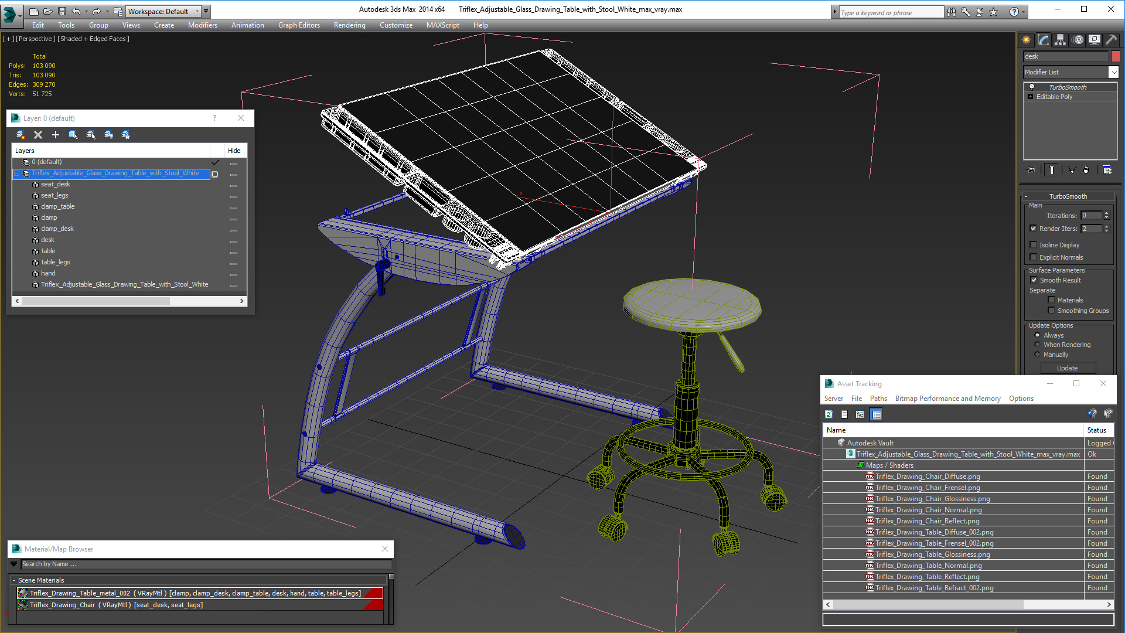Open the Motion command panel tab
Viewport: 1125px width, 633px height.
pyautogui.click(x=1078, y=40)
